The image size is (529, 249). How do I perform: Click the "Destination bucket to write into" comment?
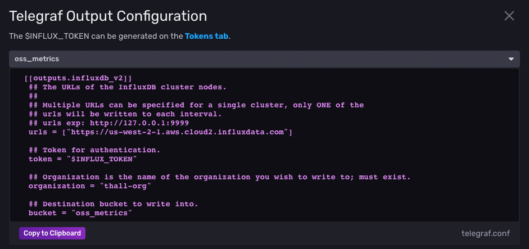click(x=113, y=203)
